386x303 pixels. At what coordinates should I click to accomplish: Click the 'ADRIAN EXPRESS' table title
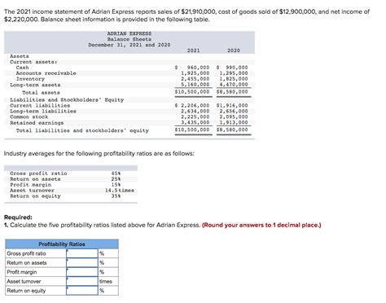129,33
